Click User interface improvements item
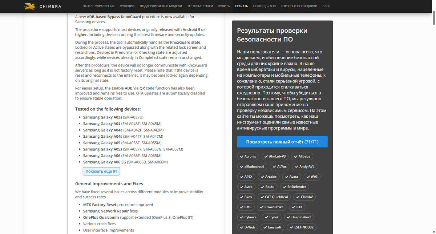Image resolution: width=436 pixels, height=234 pixels. [x=109, y=230]
